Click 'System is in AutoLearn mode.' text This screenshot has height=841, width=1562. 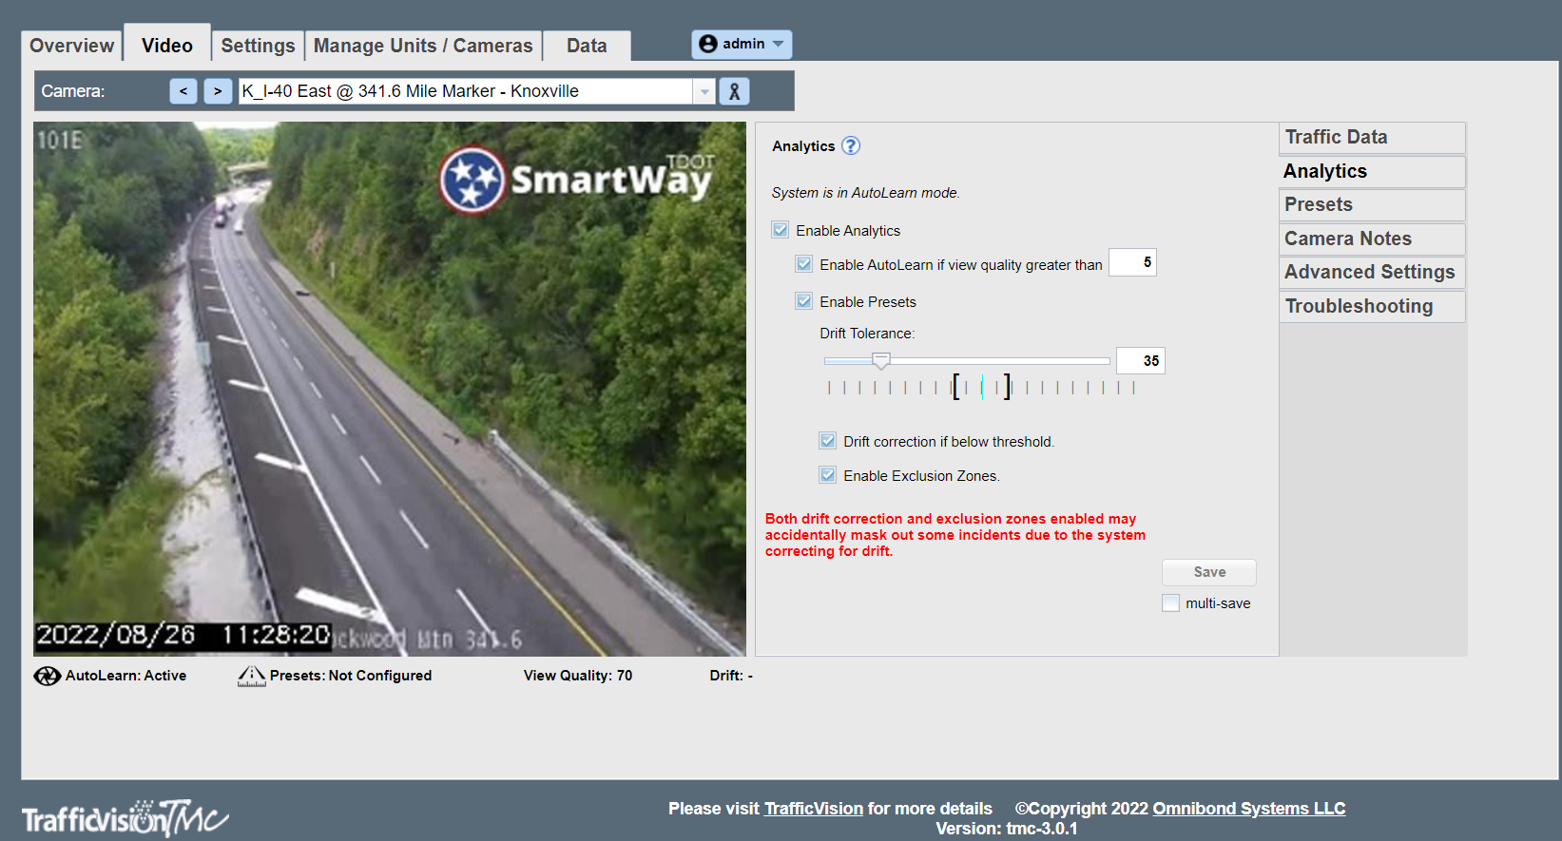tap(866, 193)
